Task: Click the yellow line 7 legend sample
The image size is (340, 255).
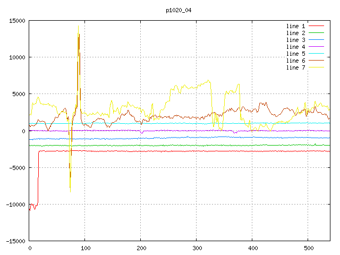Action: coord(317,67)
